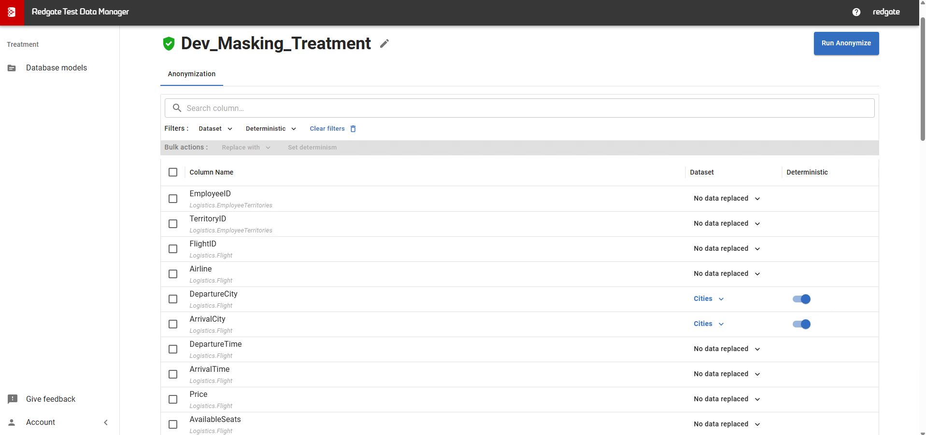Switch to the Anonymization tab
This screenshot has width=926, height=435.
coord(192,74)
